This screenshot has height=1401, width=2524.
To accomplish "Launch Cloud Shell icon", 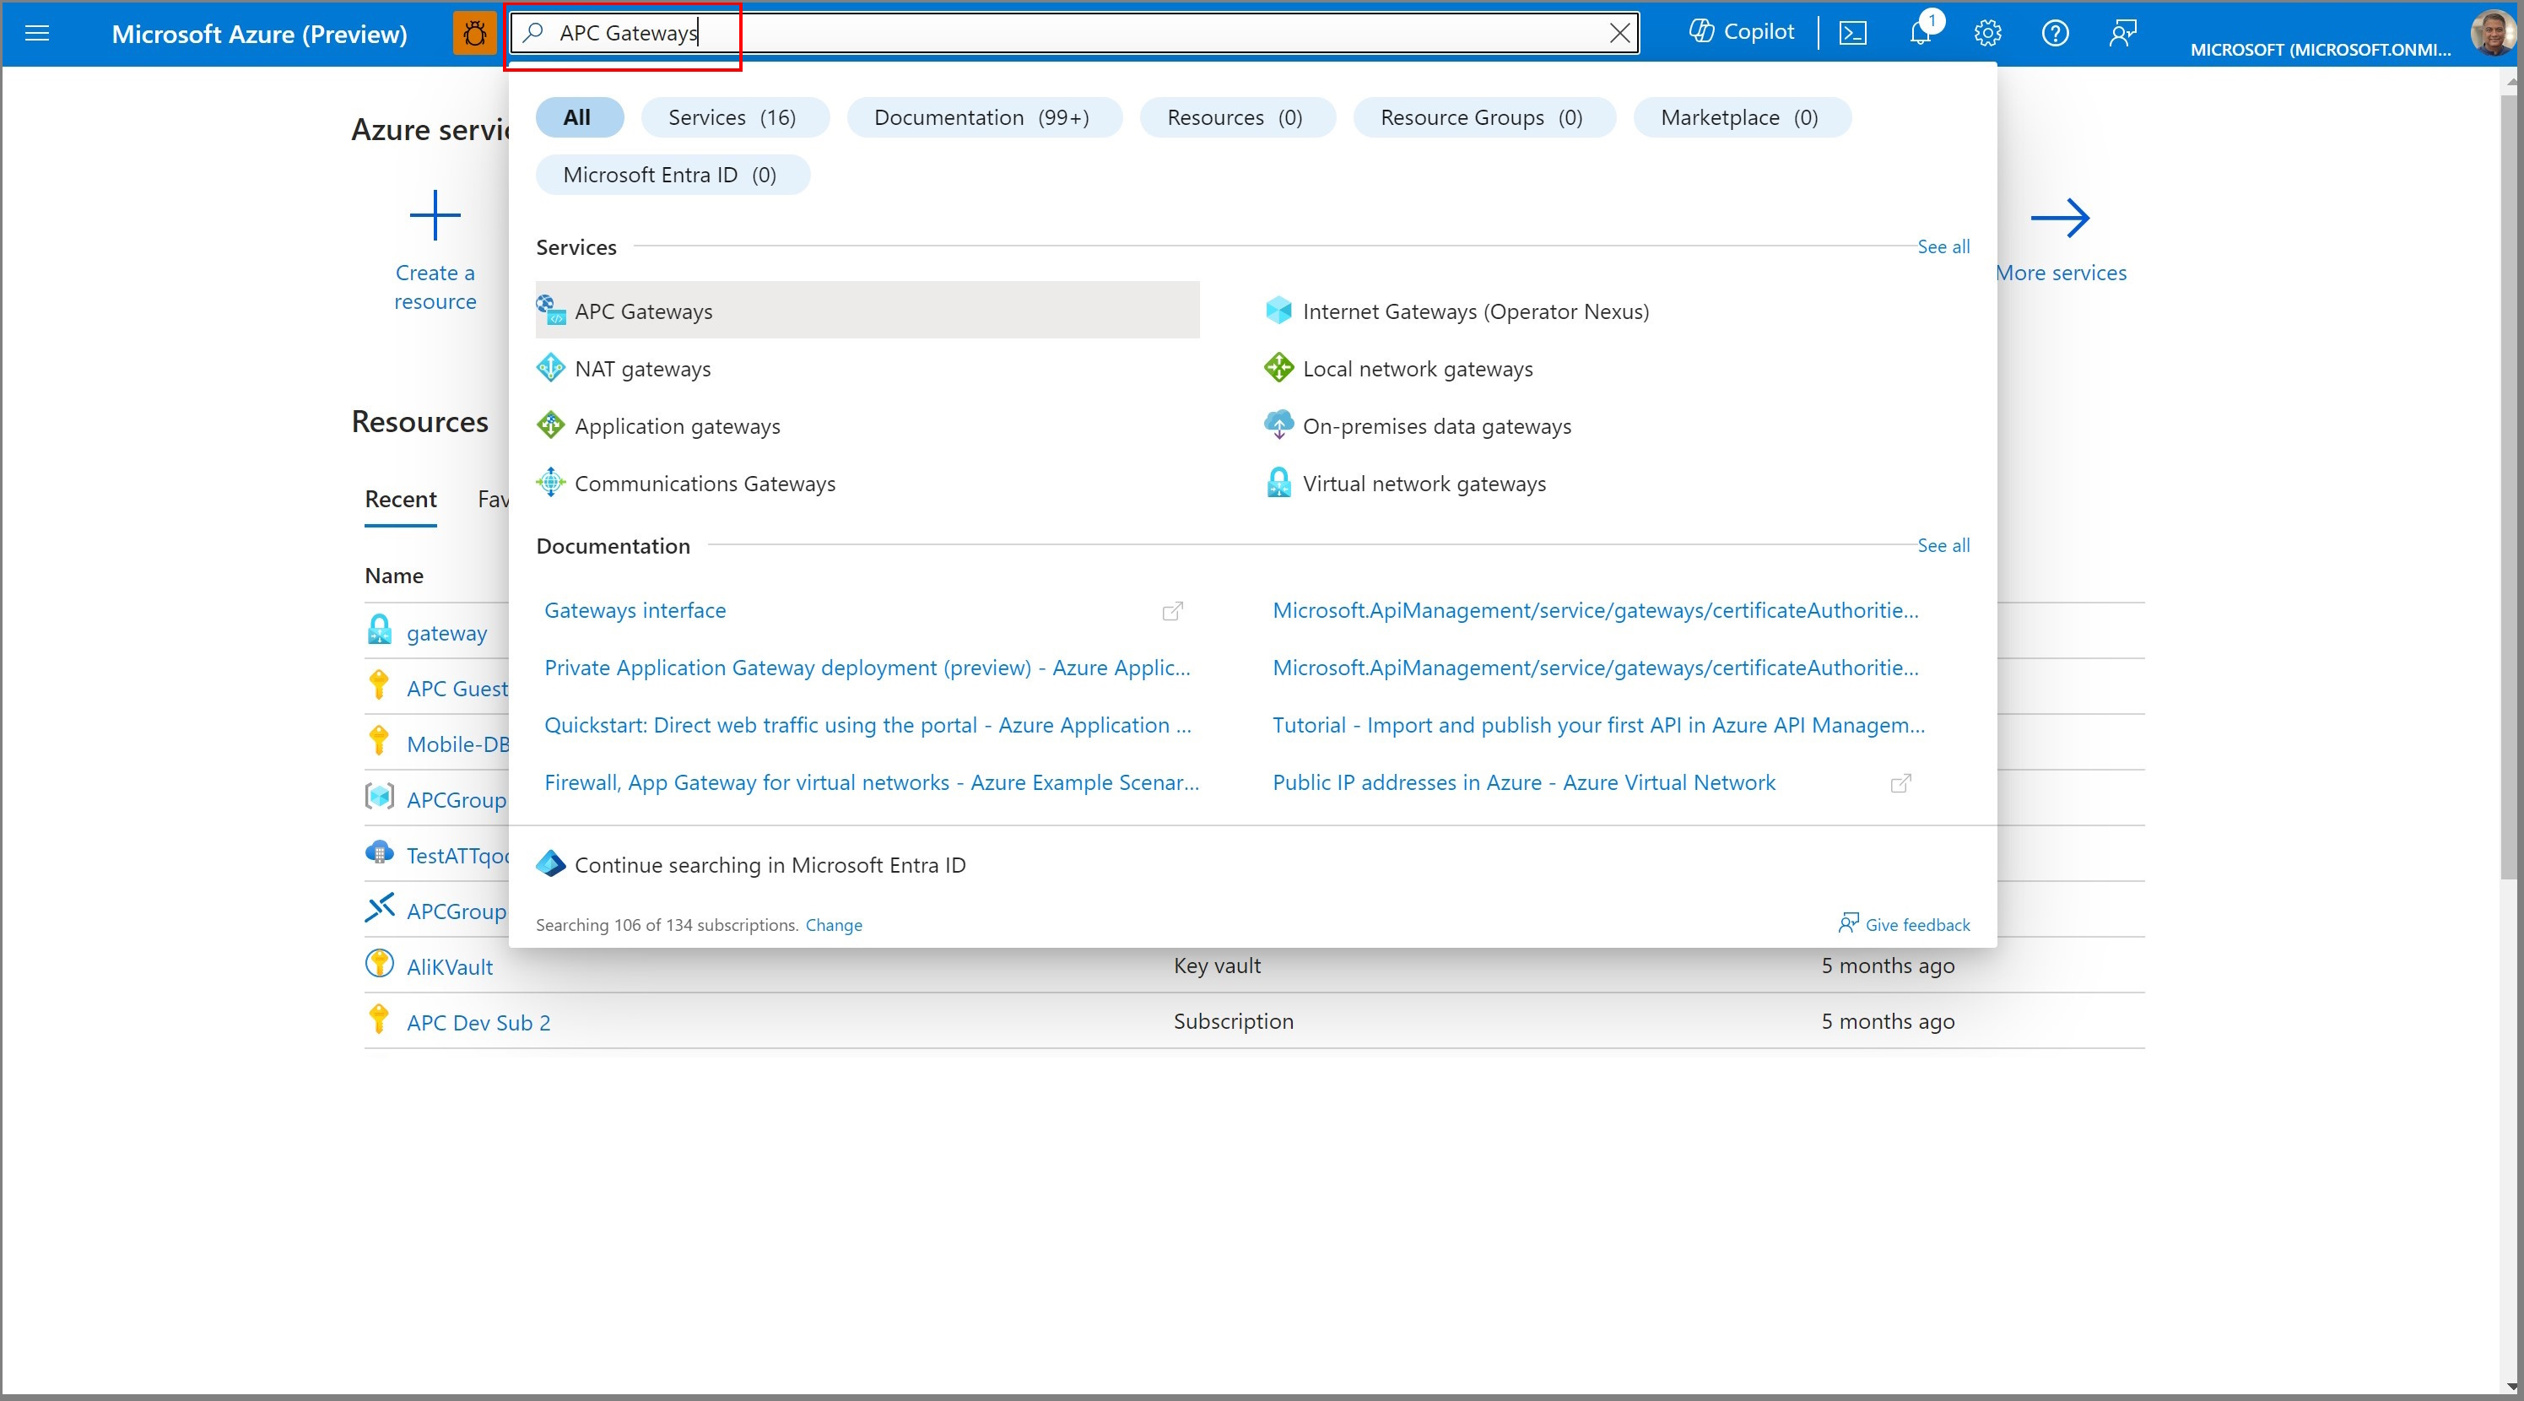I will click(x=1851, y=33).
